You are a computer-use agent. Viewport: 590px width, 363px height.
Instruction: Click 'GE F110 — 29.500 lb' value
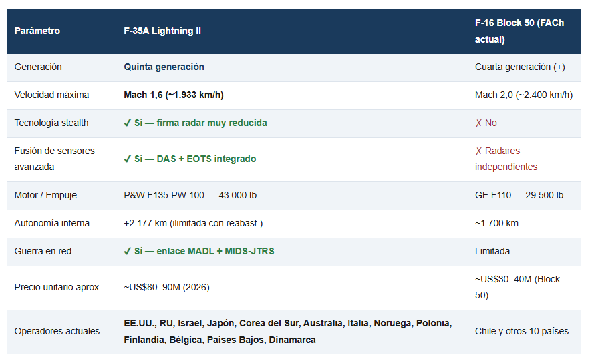(519, 195)
